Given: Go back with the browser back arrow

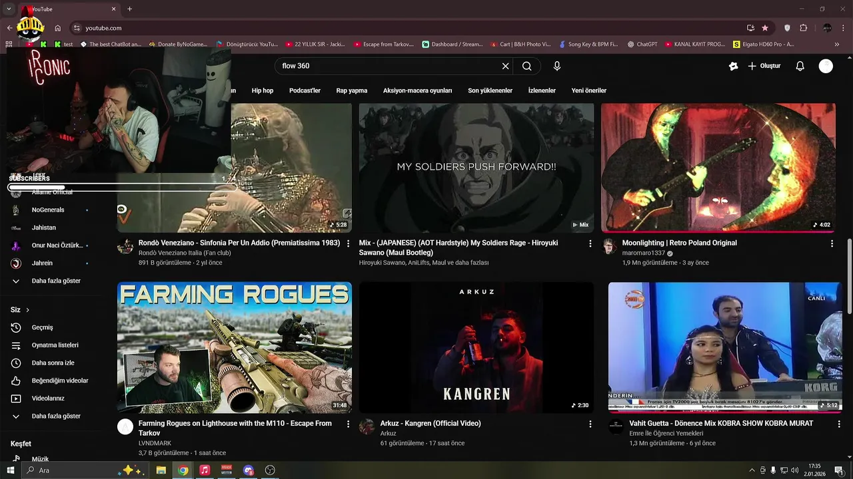Looking at the screenshot, I should coord(9,28).
